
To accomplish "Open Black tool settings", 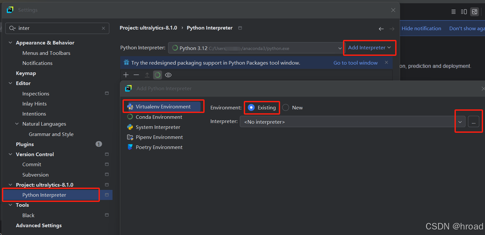I will click(x=28, y=215).
